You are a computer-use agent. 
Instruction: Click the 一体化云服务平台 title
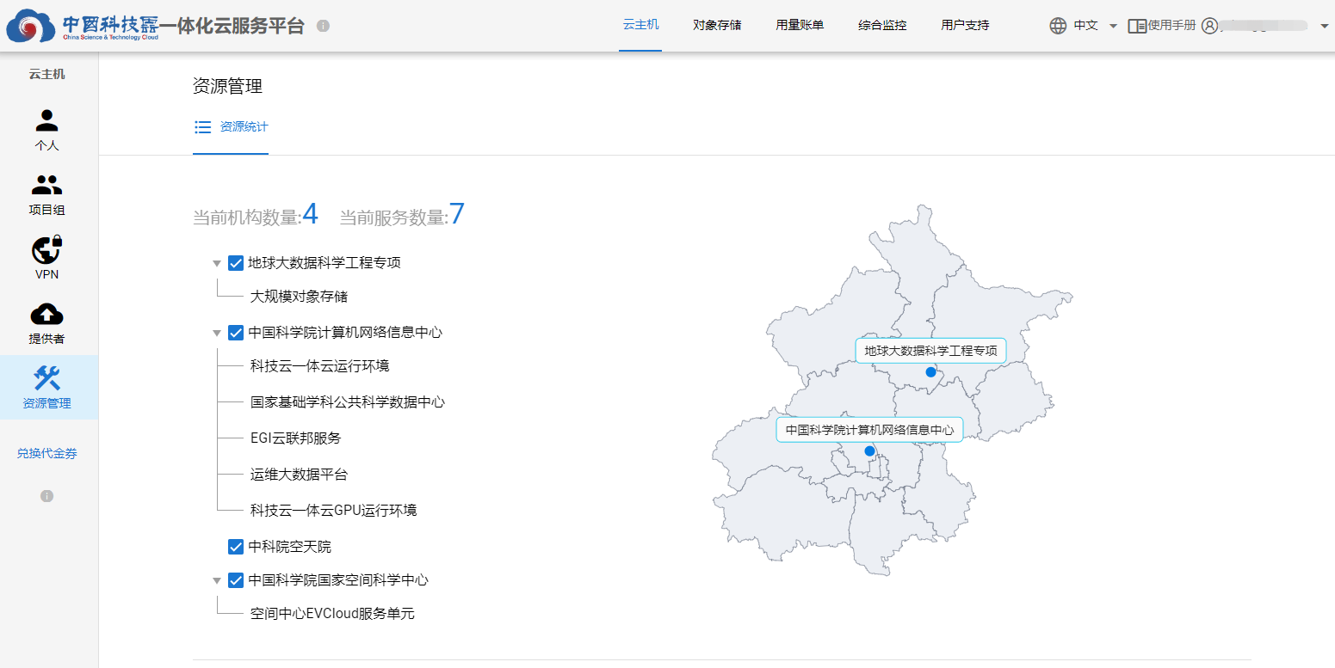pyautogui.click(x=232, y=26)
